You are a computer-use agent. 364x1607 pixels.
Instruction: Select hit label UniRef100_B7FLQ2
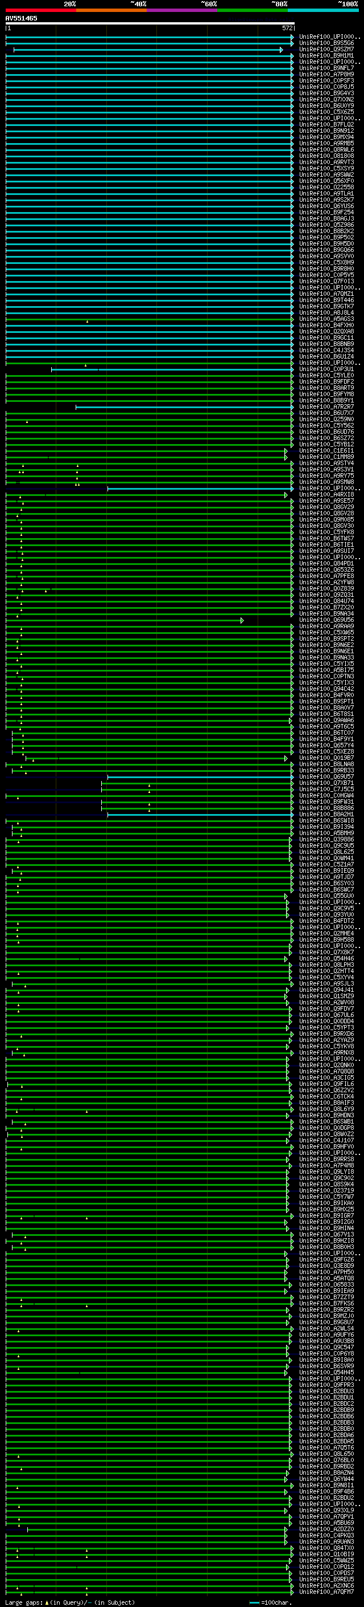point(326,124)
